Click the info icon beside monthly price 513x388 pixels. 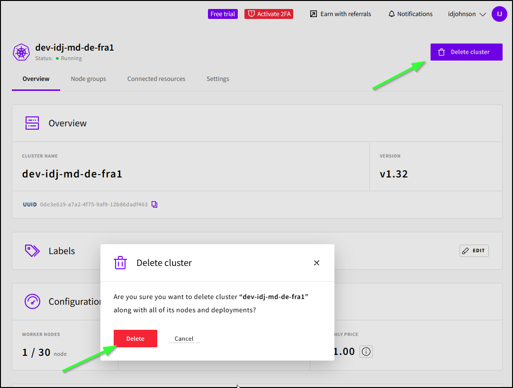pyautogui.click(x=366, y=352)
